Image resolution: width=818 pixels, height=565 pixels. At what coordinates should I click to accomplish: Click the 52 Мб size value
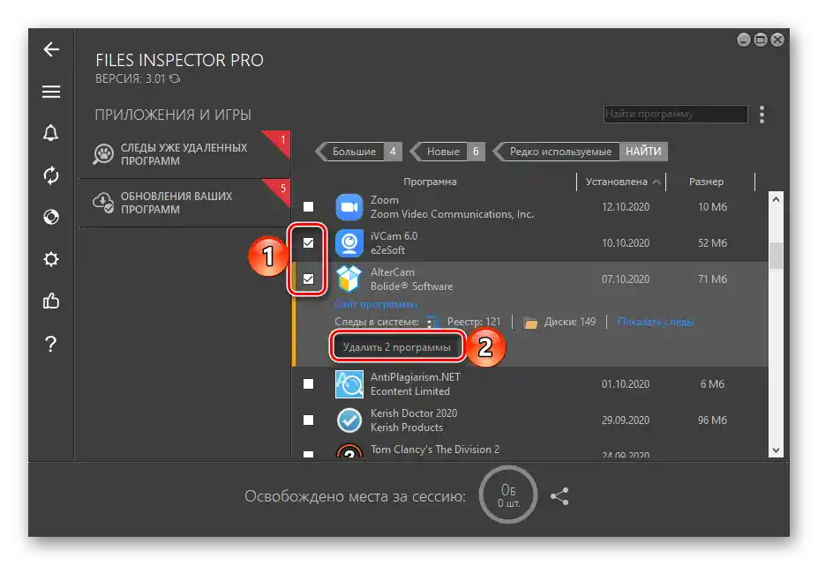[x=712, y=243]
